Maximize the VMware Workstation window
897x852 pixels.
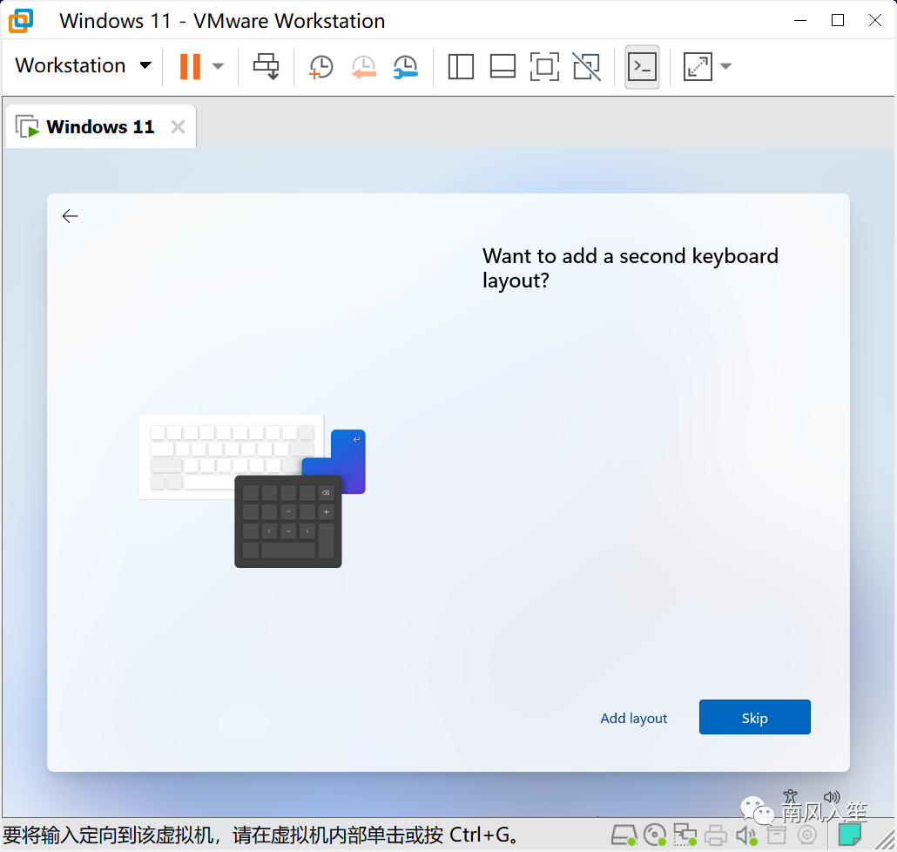[838, 21]
